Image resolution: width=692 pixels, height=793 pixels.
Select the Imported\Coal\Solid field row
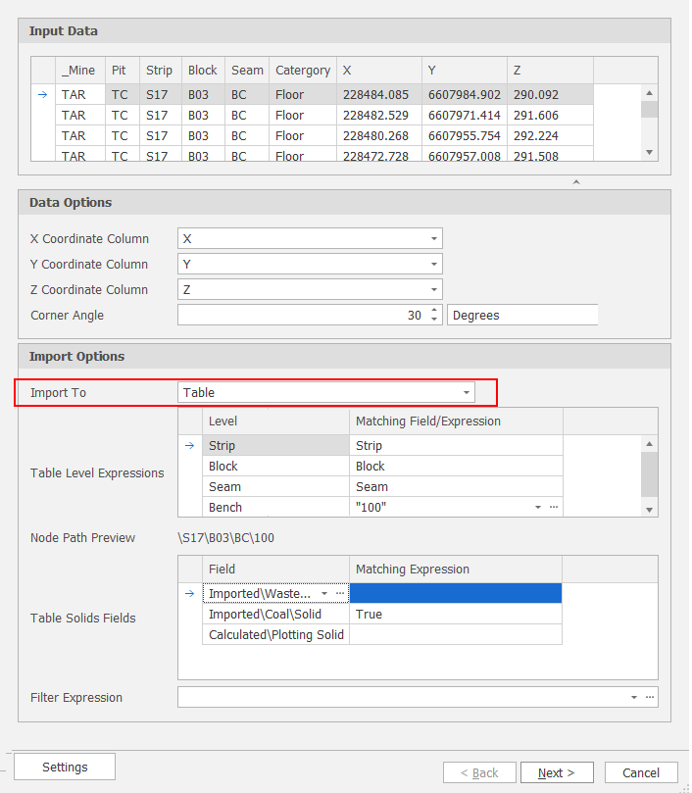(x=276, y=615)
